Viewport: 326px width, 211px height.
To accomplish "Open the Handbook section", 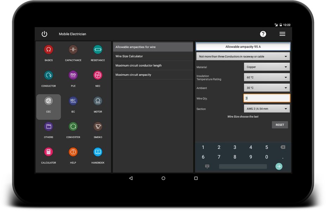I will (x=98, y=156).
